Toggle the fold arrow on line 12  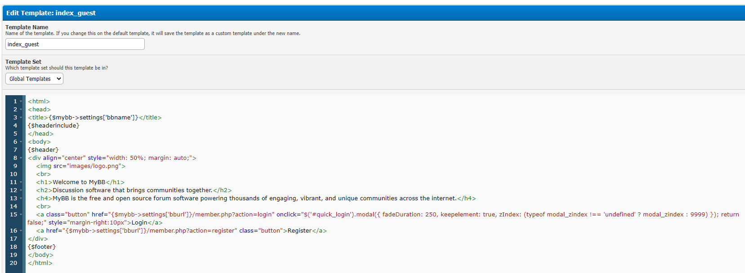point(21,190)
